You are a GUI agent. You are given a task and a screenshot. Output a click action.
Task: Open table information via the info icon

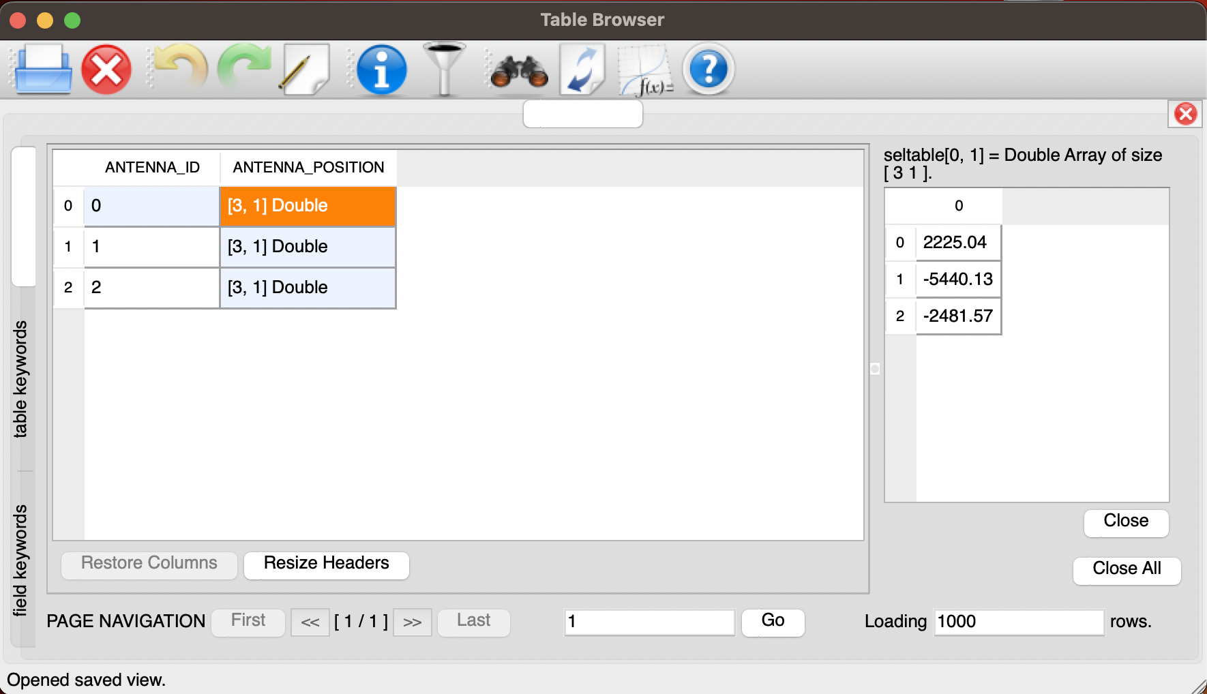point(381,68)
